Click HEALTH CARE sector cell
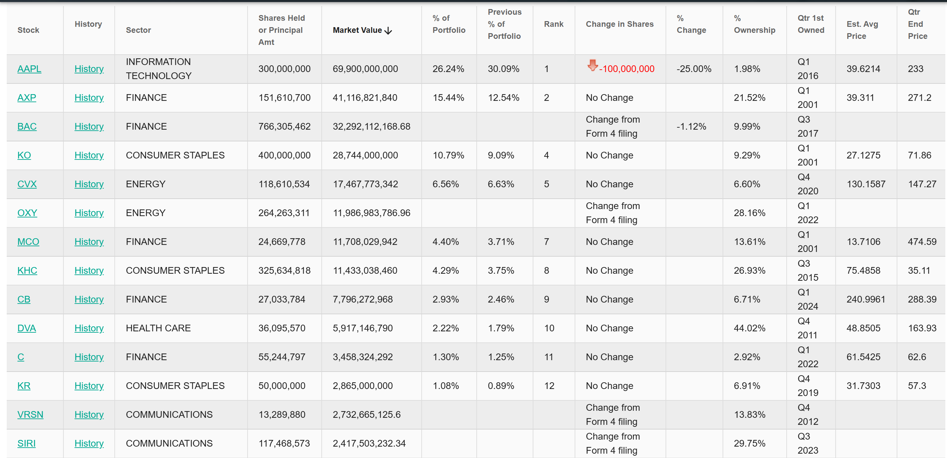The width and height of the screenshot is (947, 458). click(x=158, y=328)
